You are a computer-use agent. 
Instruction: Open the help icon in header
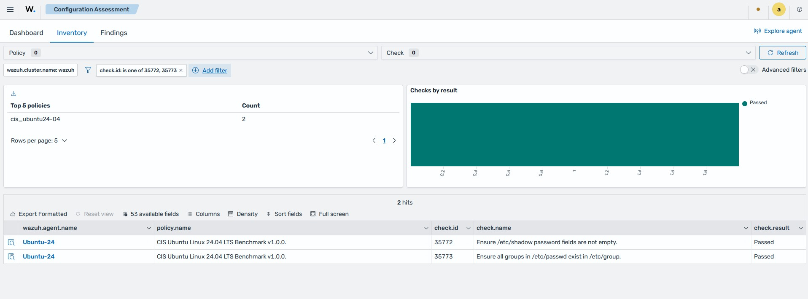point(799,9)
